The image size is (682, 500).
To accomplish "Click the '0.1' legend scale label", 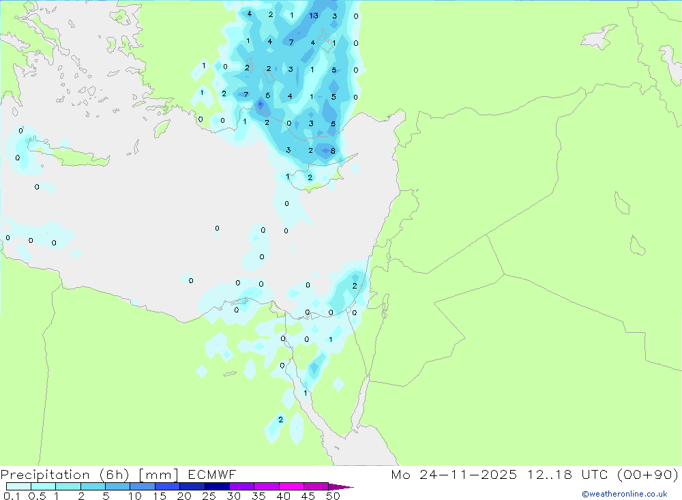I will click(12, 496).
